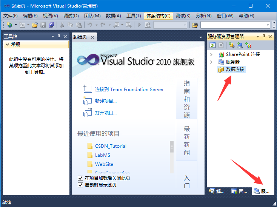This screenshot has height=207, width=277.
Task: Open the New Project dropdown arrow
Action: coord(15,25)
